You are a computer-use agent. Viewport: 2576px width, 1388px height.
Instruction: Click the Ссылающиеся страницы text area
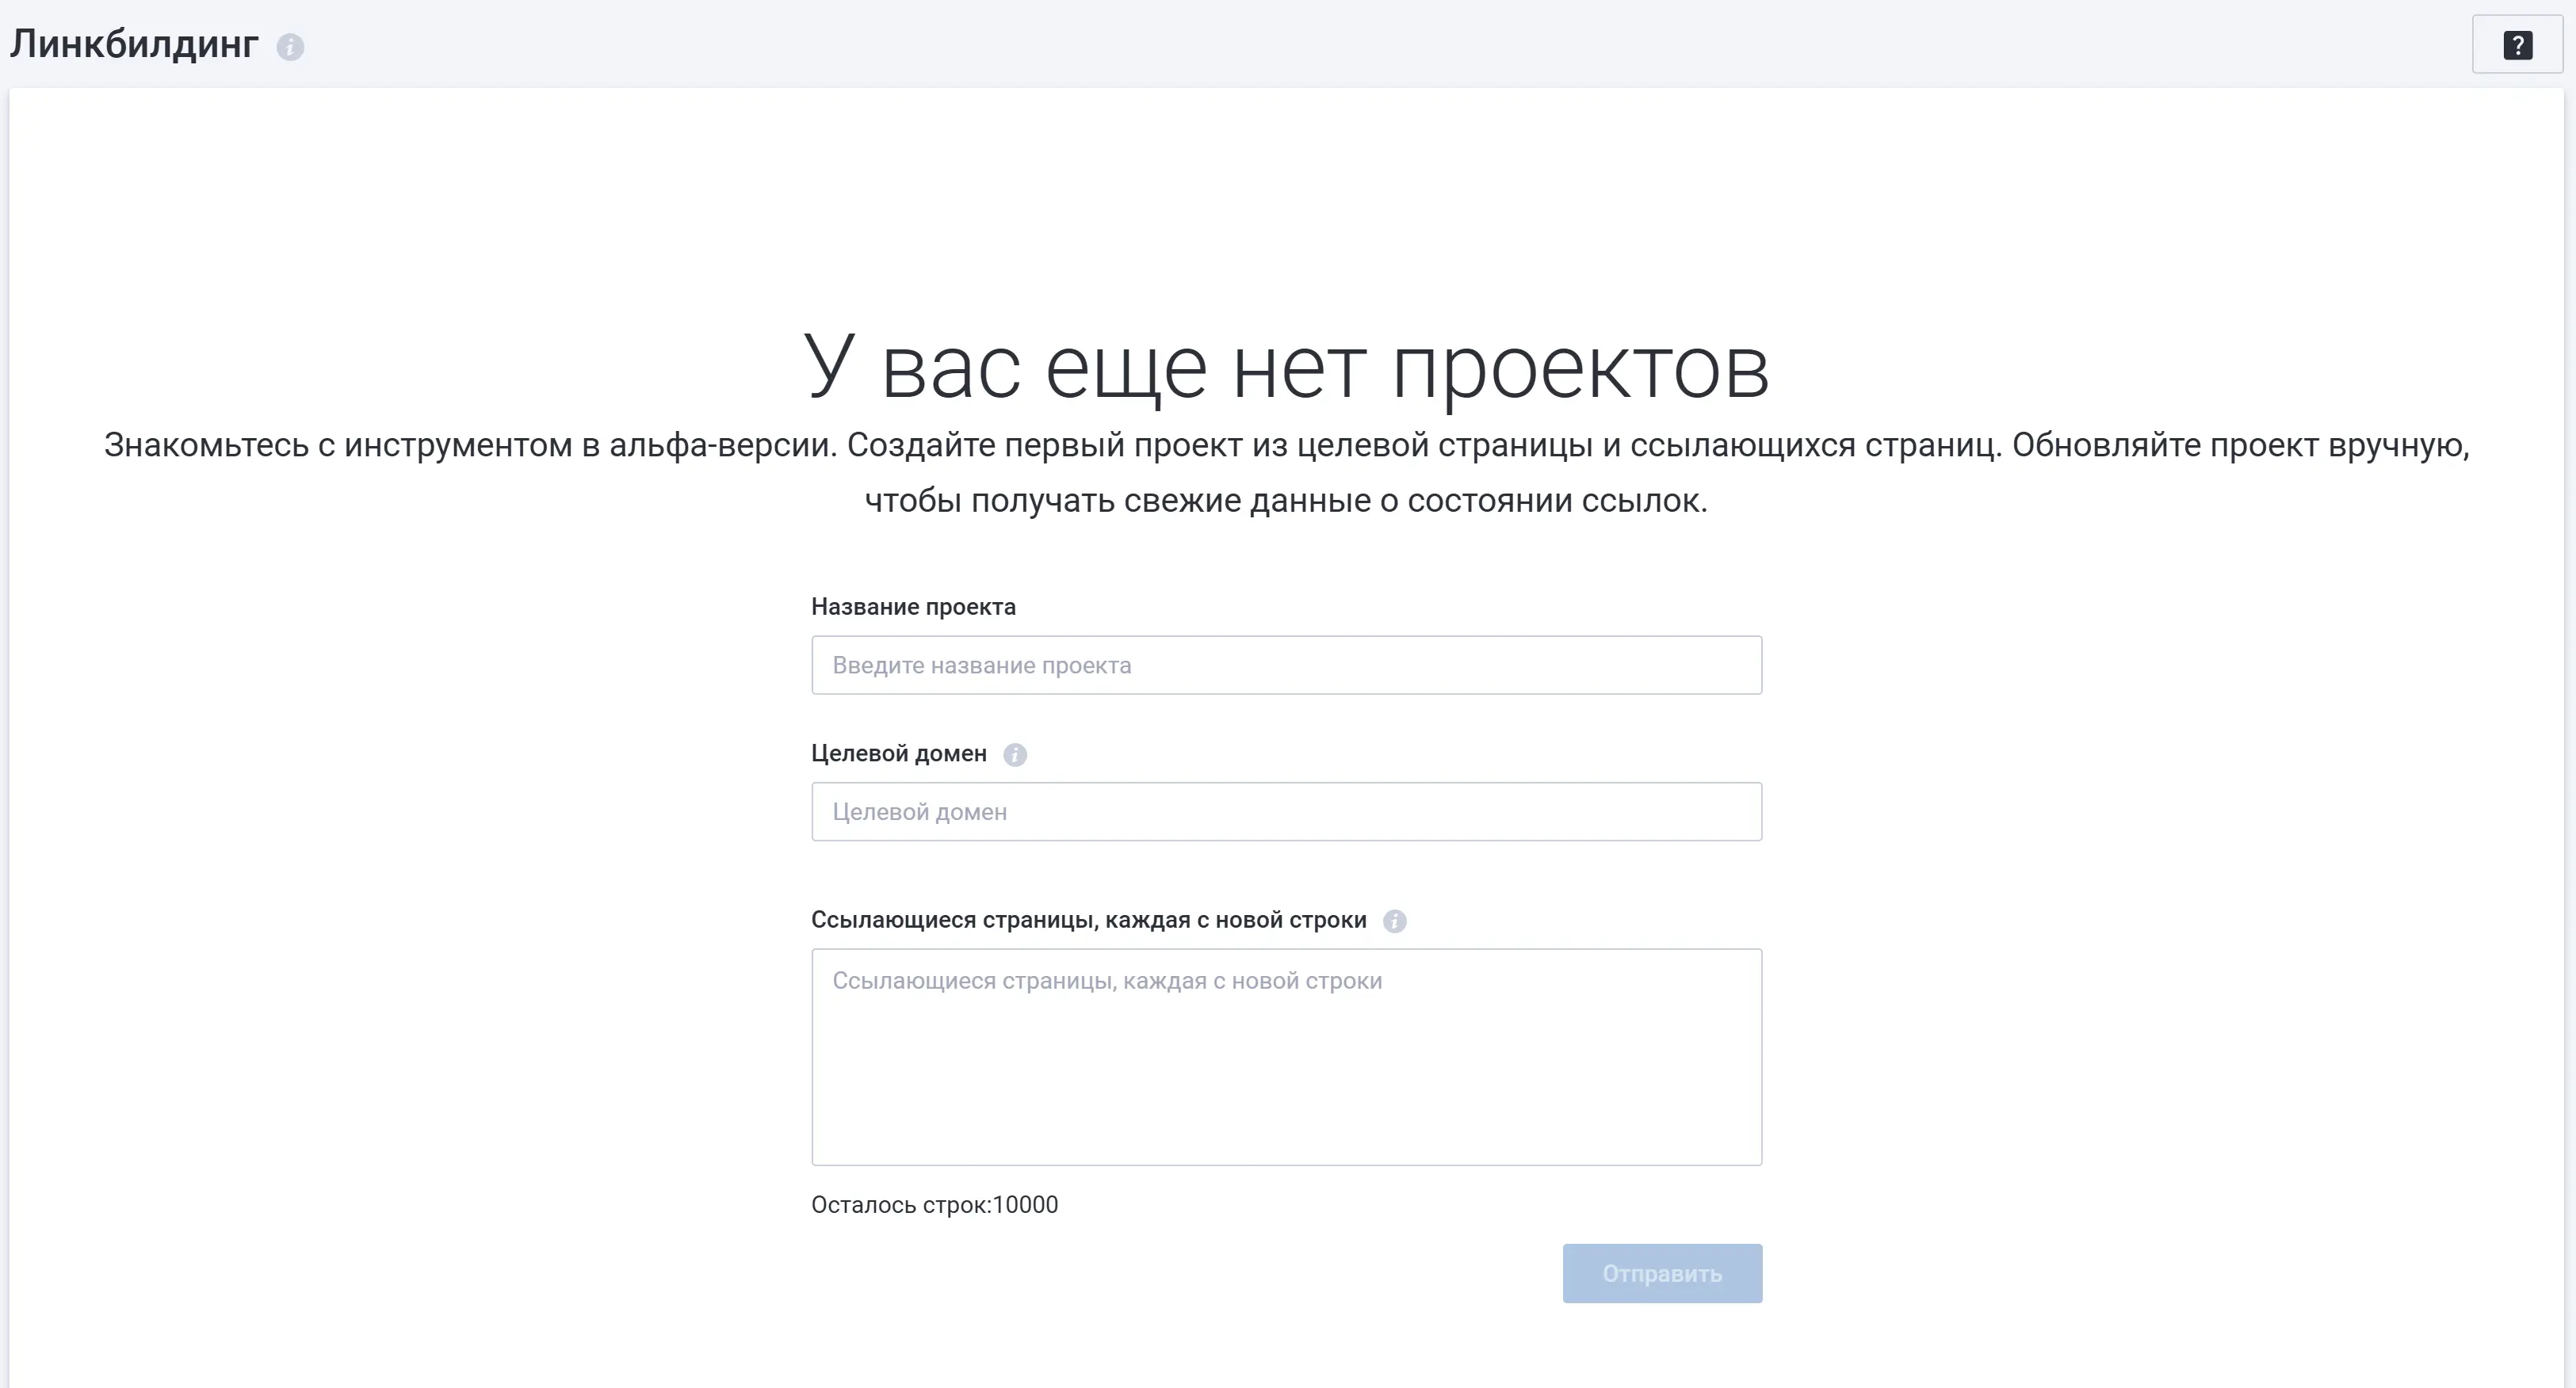1286,1057
